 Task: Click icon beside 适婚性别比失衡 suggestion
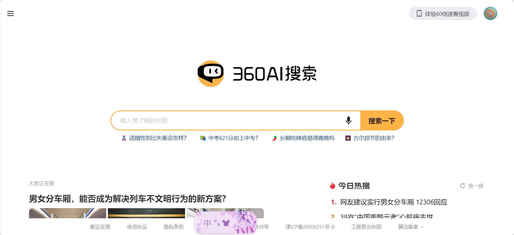point(124,138)
